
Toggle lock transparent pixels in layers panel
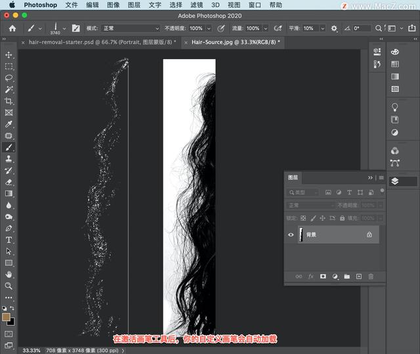click(x=303, y=218)
